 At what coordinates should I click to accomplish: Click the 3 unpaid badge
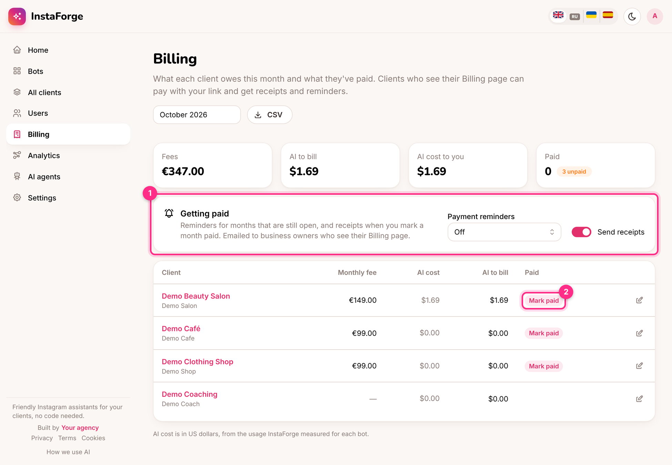[574, 172]
